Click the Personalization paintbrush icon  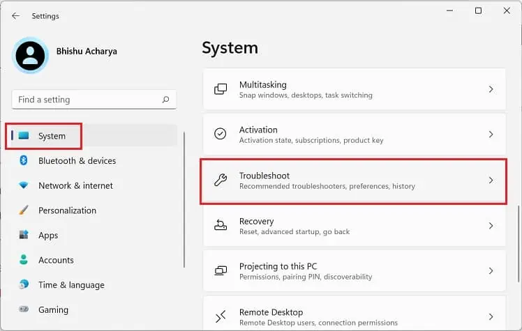[24, 210]
